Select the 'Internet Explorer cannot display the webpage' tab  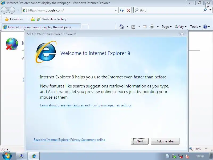[41, 27]
